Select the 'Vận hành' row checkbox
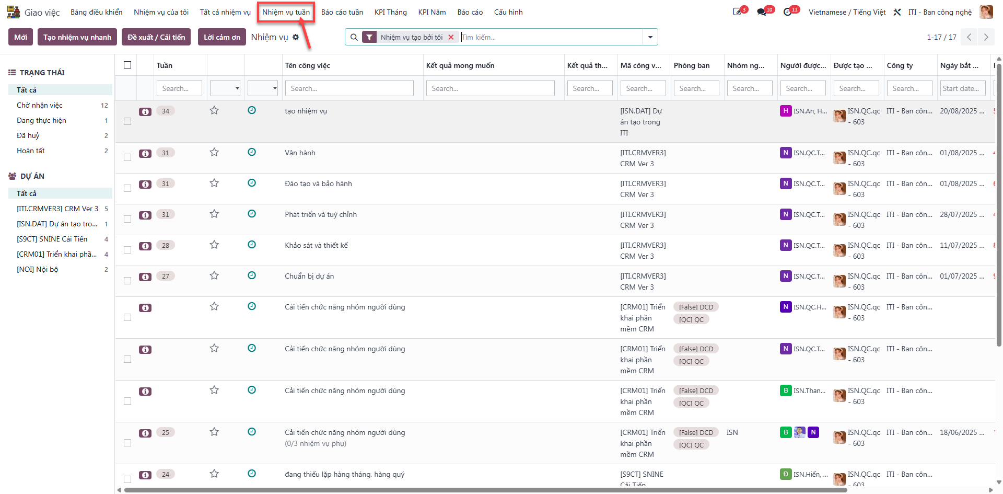 coord(127,157)
